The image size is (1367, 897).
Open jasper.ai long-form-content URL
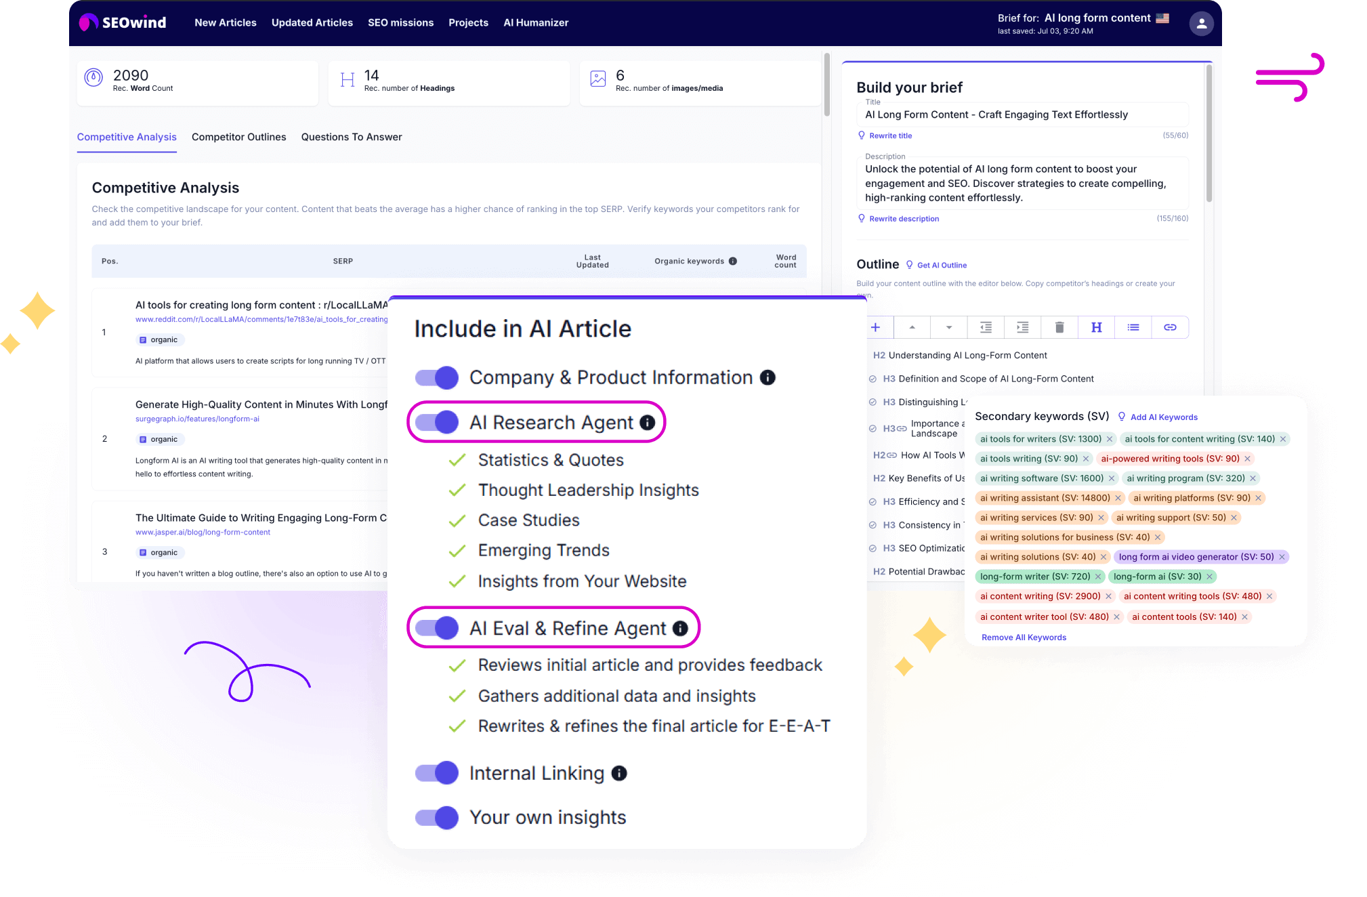click(203, 533)
